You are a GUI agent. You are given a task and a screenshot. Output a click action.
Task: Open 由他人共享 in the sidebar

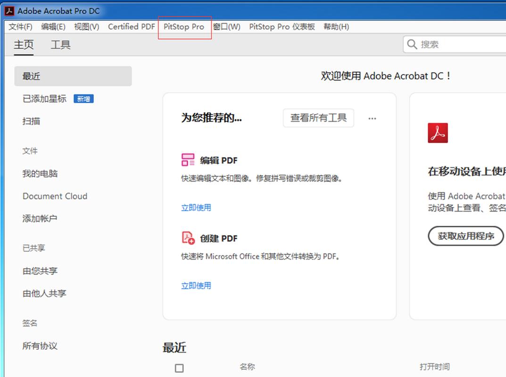[x=44, y=294]
